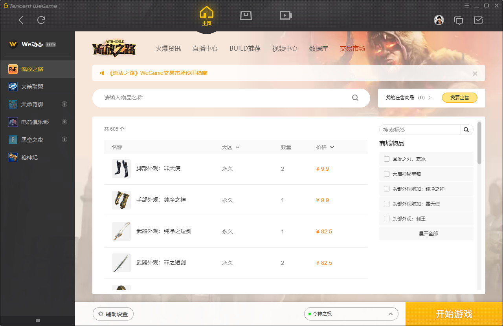Select 流放之路 in the game sidebar
This screenshot has width=503, height=326.
[37, 69]
